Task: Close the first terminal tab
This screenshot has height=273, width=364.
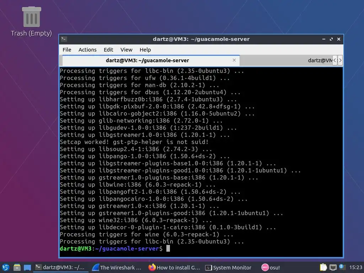Action: click(x=234, y=60)
